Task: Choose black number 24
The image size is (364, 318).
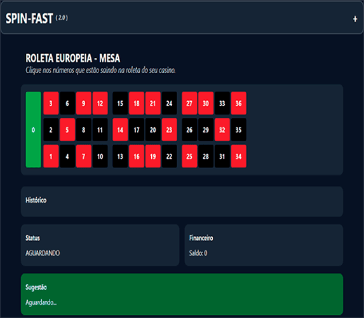Action: click(x=169, y=103)
